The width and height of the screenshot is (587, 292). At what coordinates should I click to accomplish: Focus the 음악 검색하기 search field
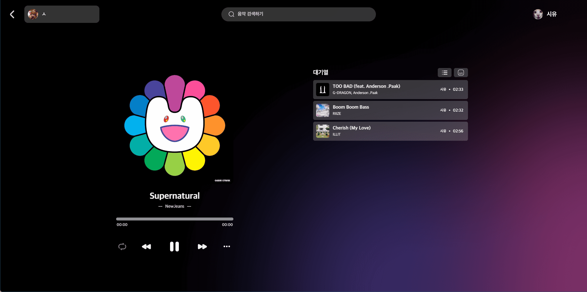(298, 14)
